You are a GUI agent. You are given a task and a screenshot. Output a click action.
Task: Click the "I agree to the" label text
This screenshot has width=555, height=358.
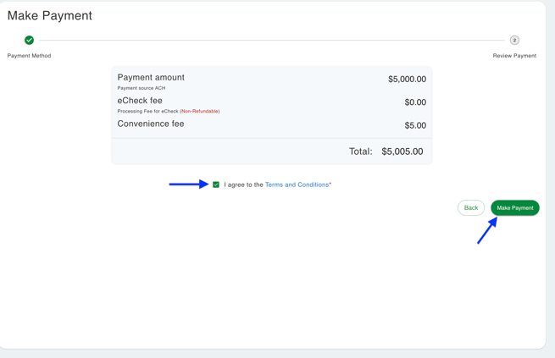tap(243, 185)
